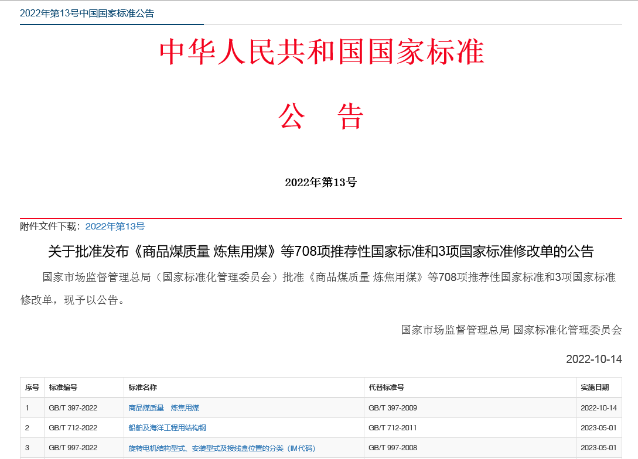Select the GB/T 997-2022 standard number cell

(x=73, y=448)
